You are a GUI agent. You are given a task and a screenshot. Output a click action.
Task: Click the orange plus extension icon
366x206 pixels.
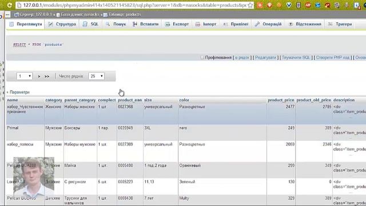point(260,5)
